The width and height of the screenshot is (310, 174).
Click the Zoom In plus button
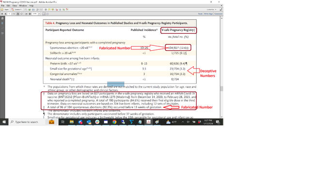30,14
